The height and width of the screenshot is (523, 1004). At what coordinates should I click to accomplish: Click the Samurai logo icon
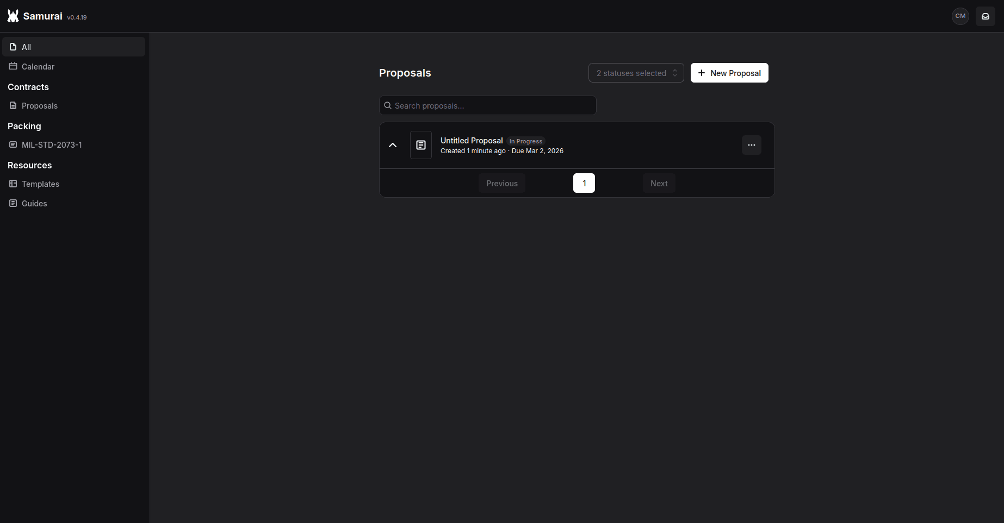[13, 16]
